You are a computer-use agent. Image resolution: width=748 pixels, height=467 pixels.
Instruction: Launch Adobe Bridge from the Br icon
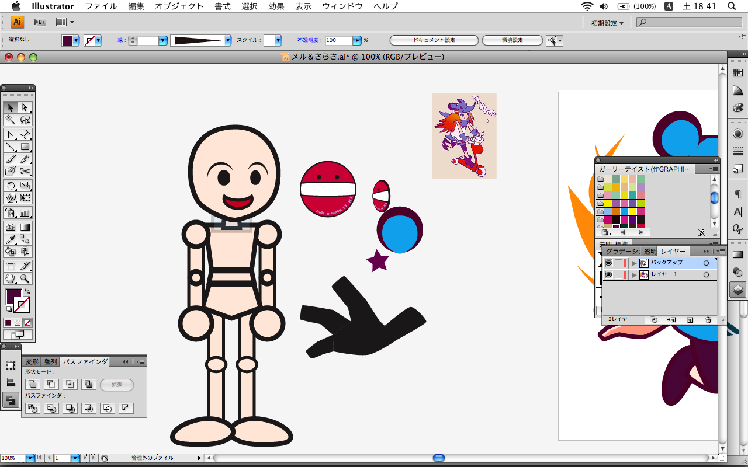click(x=40, y=22)
